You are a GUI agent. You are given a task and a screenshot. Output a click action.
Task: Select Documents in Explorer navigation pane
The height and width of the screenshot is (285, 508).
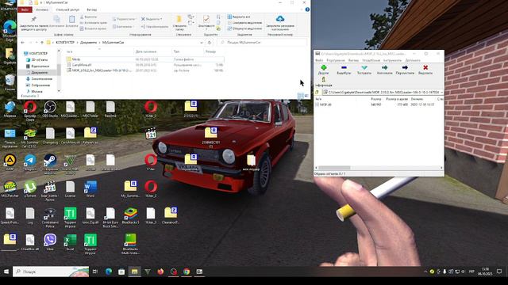39,73
